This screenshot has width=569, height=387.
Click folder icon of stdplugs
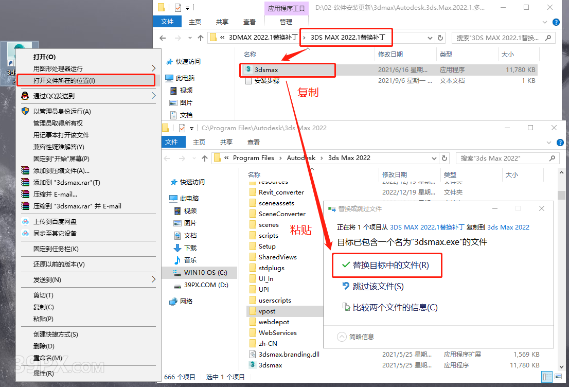pyautogui.click(x=253, y=268)
